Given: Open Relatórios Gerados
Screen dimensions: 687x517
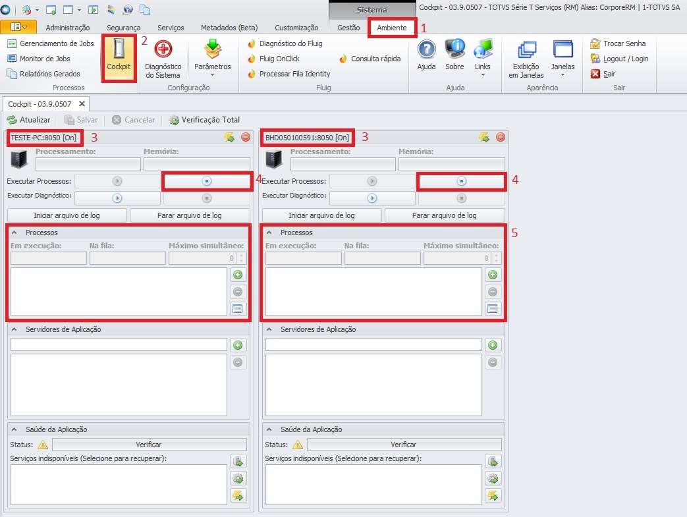Looking at the screenshot, I should tap(44, 74).
